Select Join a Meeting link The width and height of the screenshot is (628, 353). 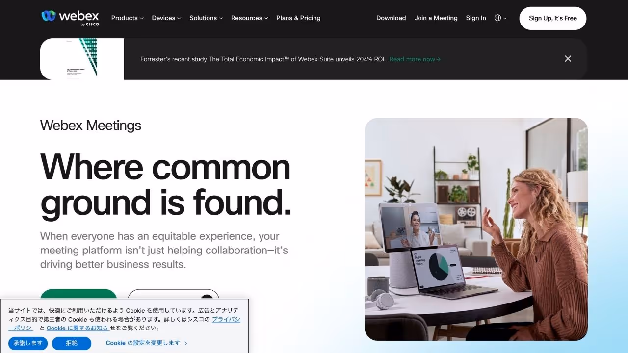pos(436,18)
